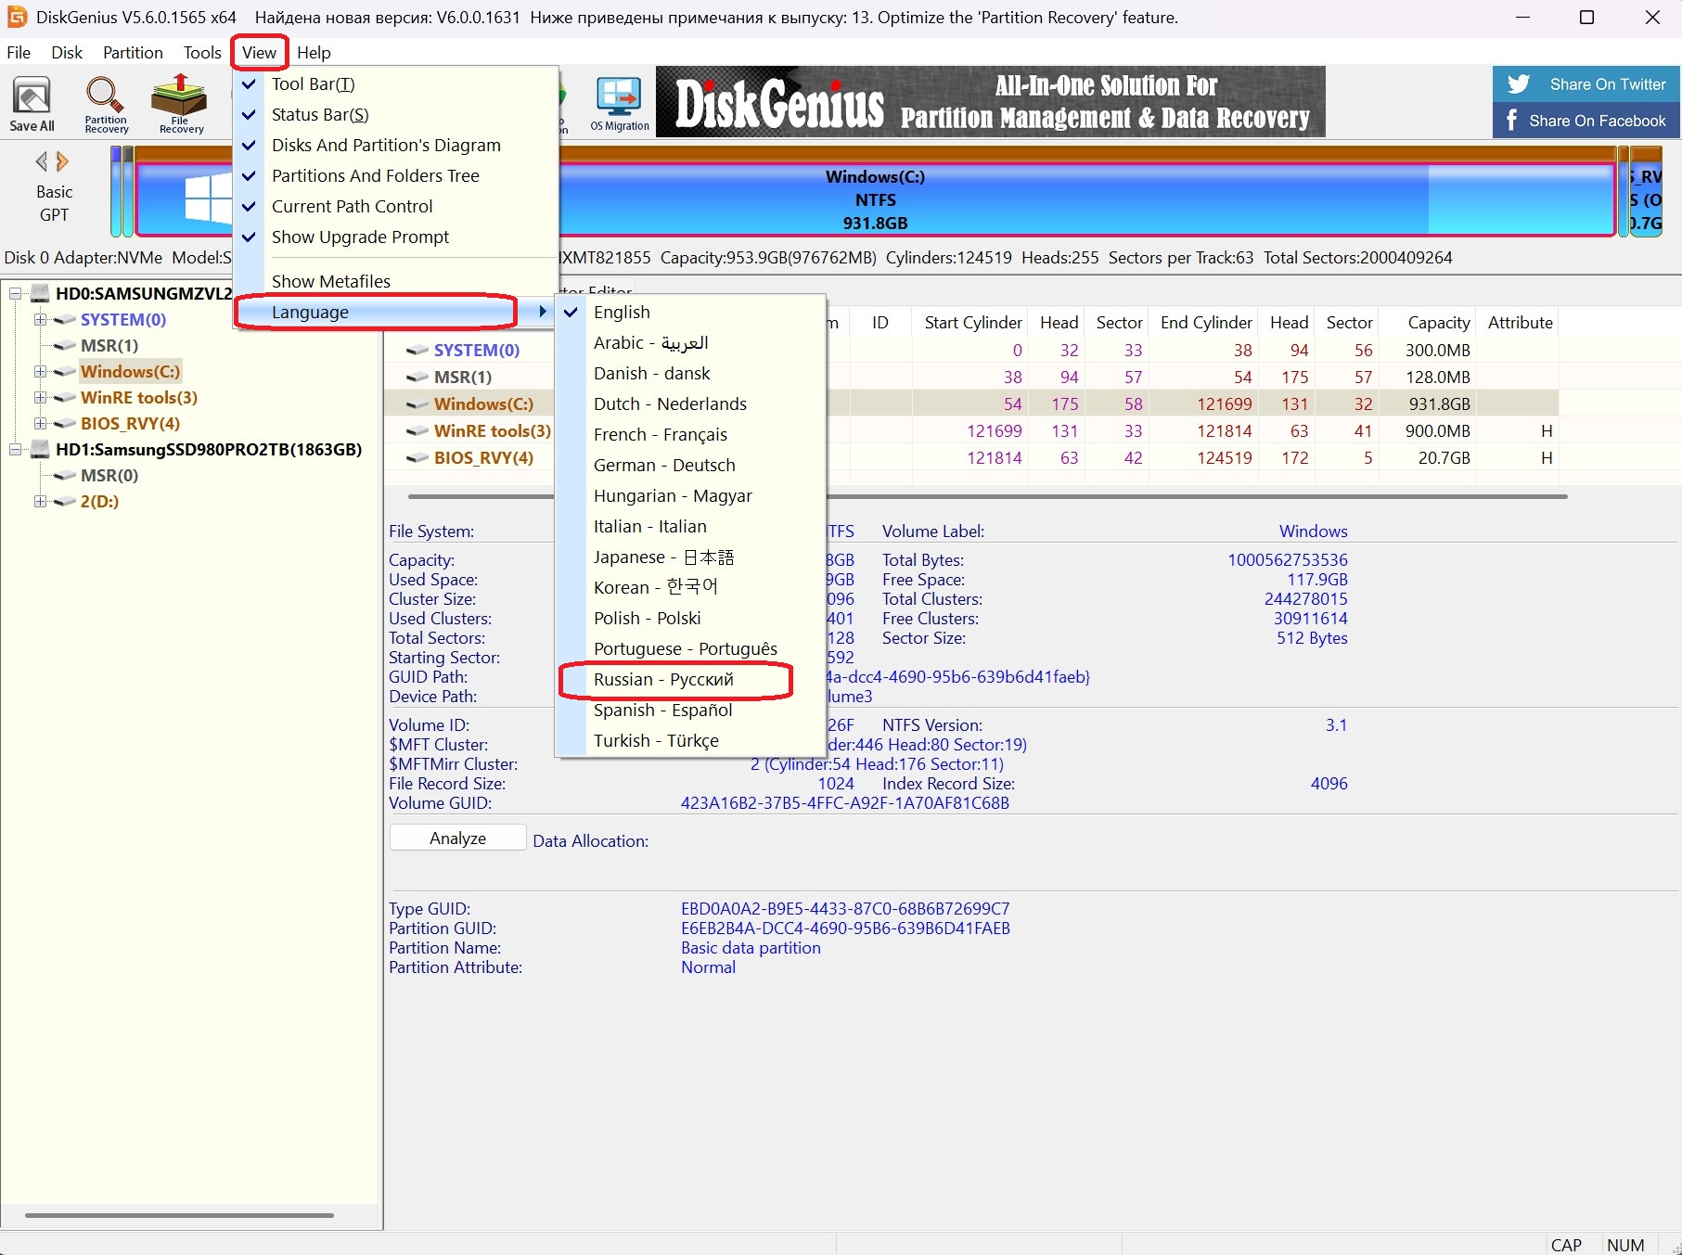Click Share On Facebook
Image resolution: width=1682 pixels, height=1255 pixels.
[x=1586, y=121]
